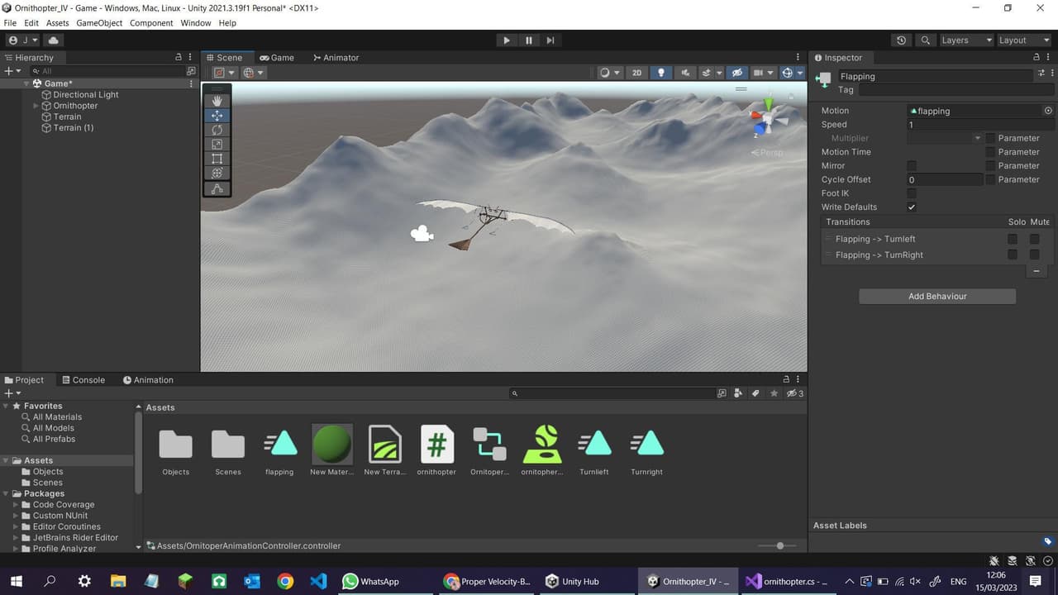Toggle scene lighting lightbulb button

660,73
